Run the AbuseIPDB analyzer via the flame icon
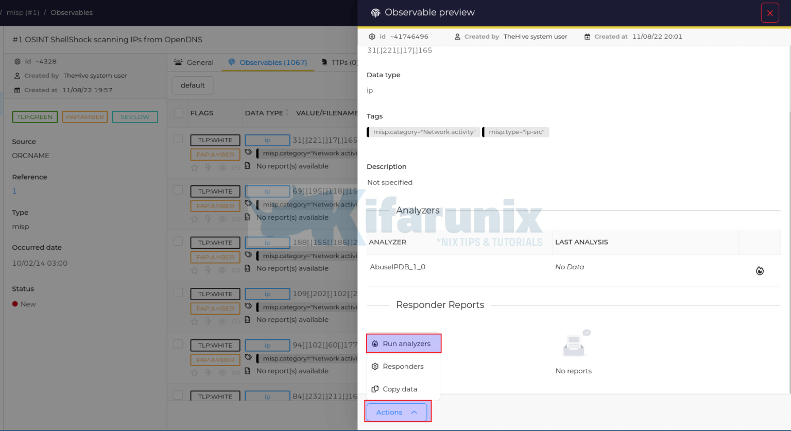This screenshot has height=431, width=791. (x=760, y=270)
